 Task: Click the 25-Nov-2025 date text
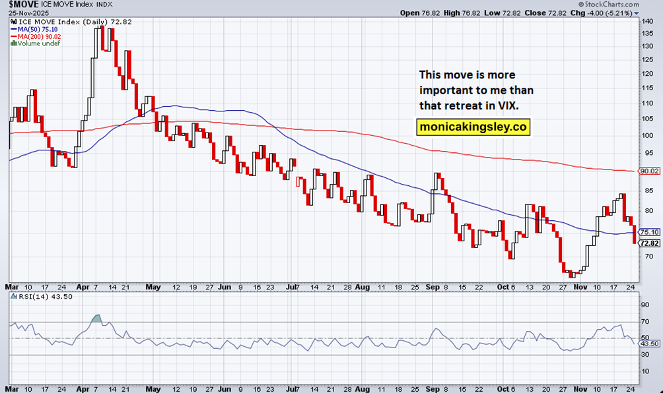tap(29, 13)
